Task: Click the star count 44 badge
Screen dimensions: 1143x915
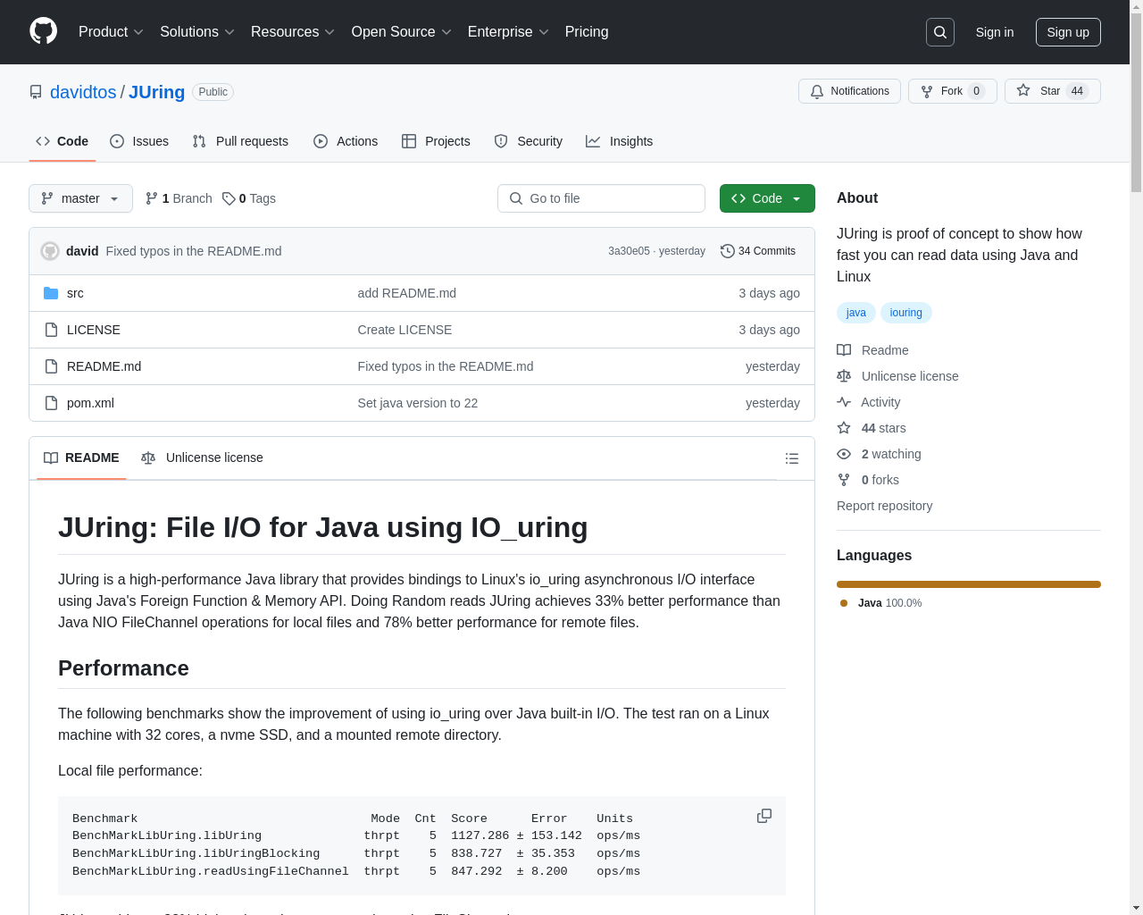Action: click(1077, 91)
